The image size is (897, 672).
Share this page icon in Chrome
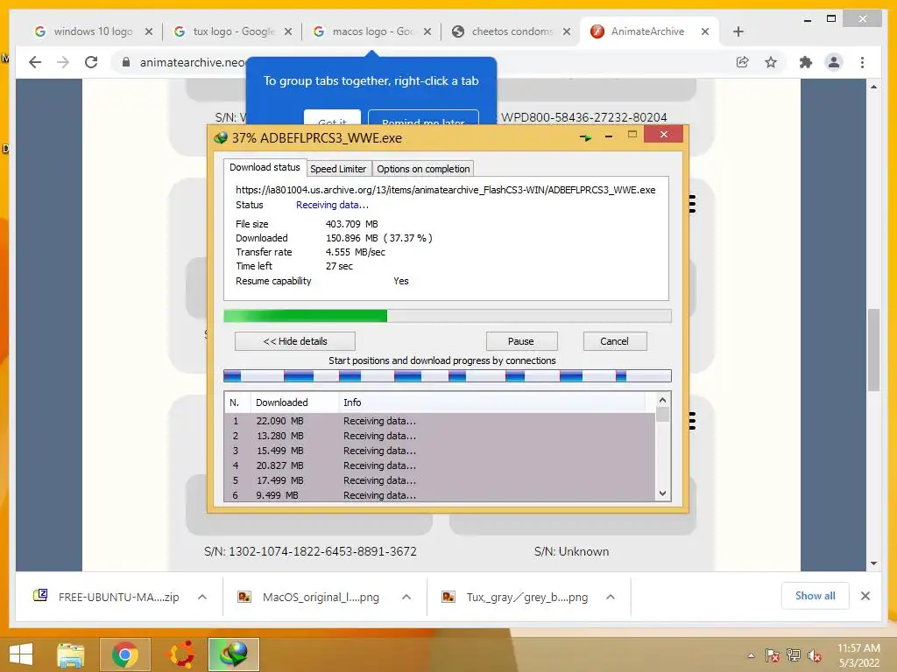pyautogui.click(x=743, y=62)
